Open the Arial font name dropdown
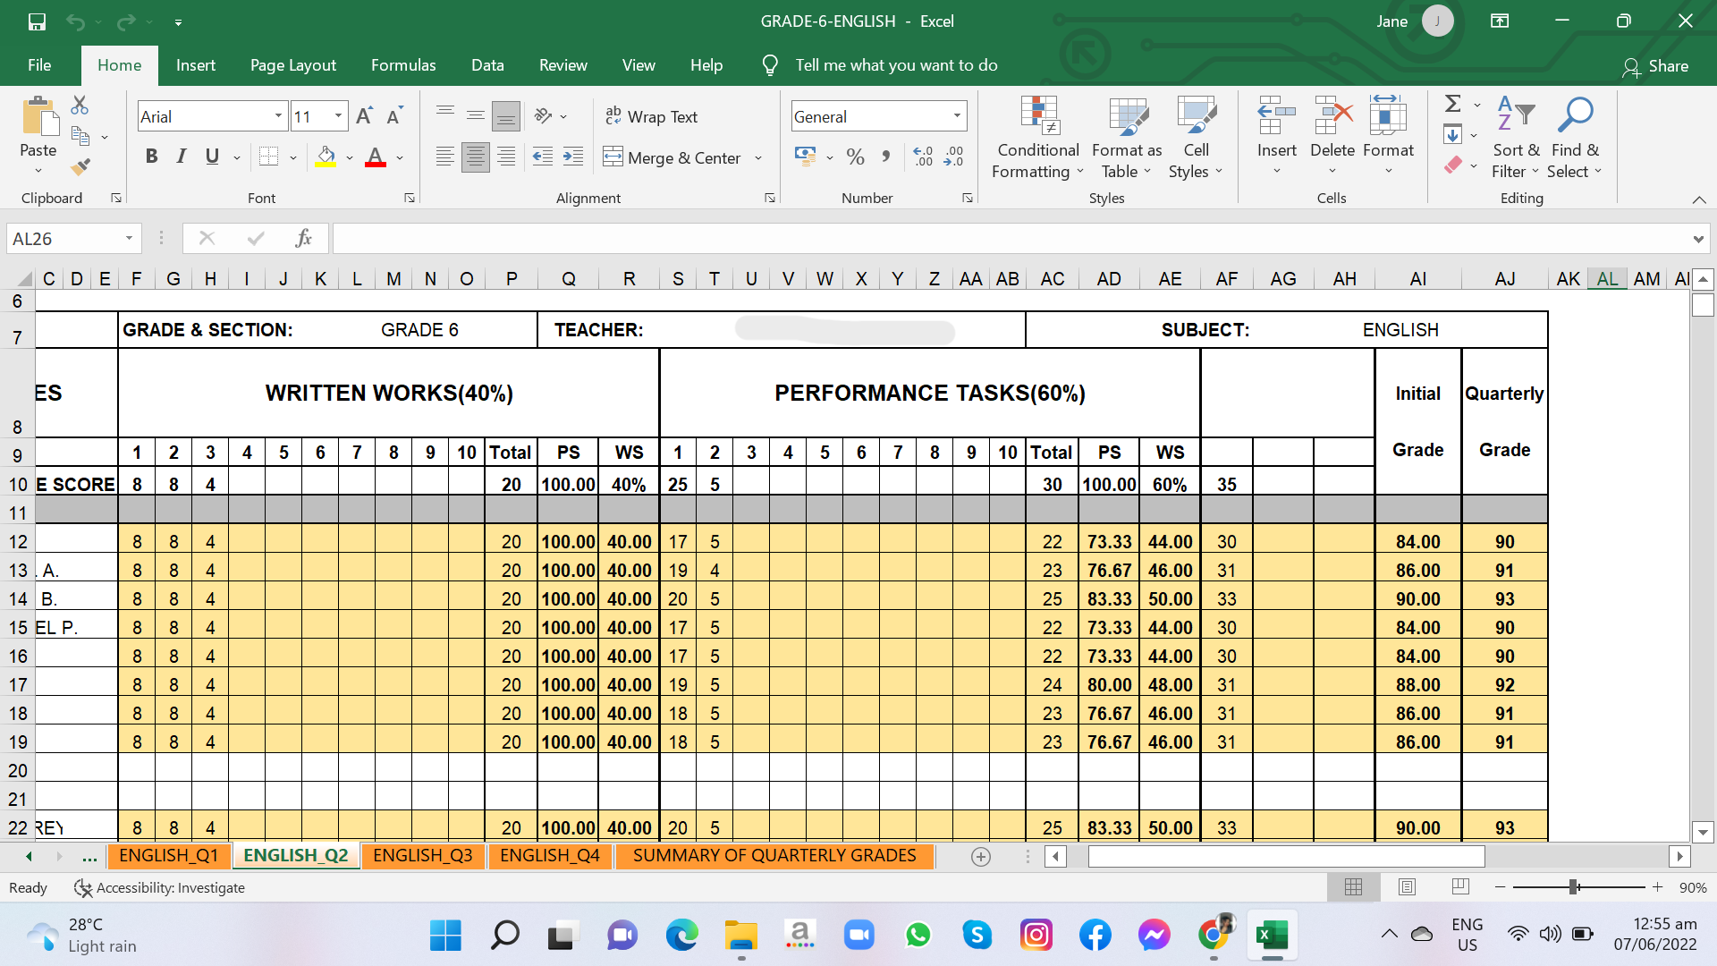The height and width of the screenshot is (966, 1717). 278,116
